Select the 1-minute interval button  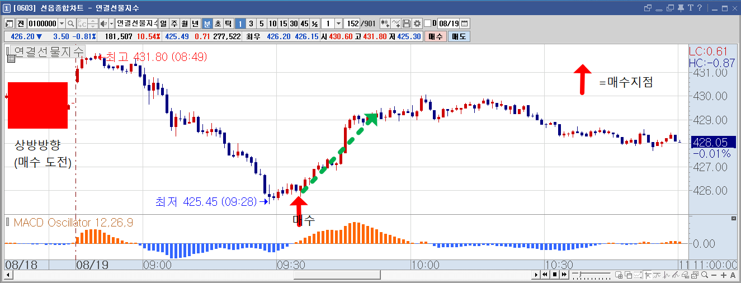(240, 23)
